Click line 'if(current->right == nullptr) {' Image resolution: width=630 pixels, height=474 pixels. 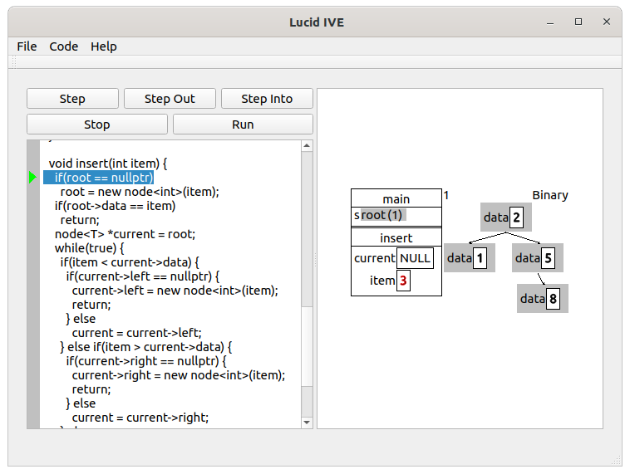pos(146,361)
